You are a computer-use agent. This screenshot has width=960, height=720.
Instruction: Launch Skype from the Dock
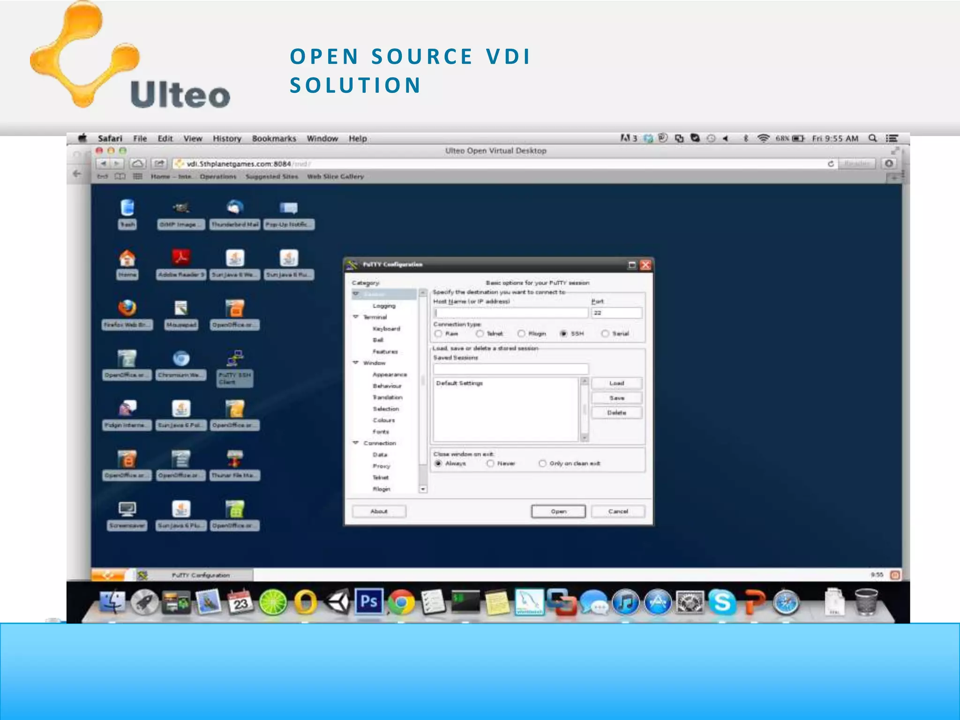click(x=722, y=602)
